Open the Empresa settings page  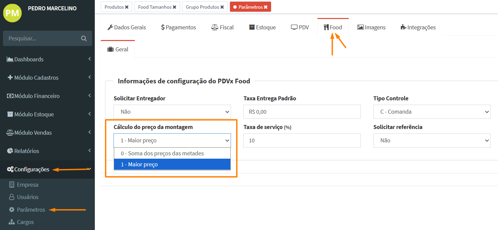27,185
